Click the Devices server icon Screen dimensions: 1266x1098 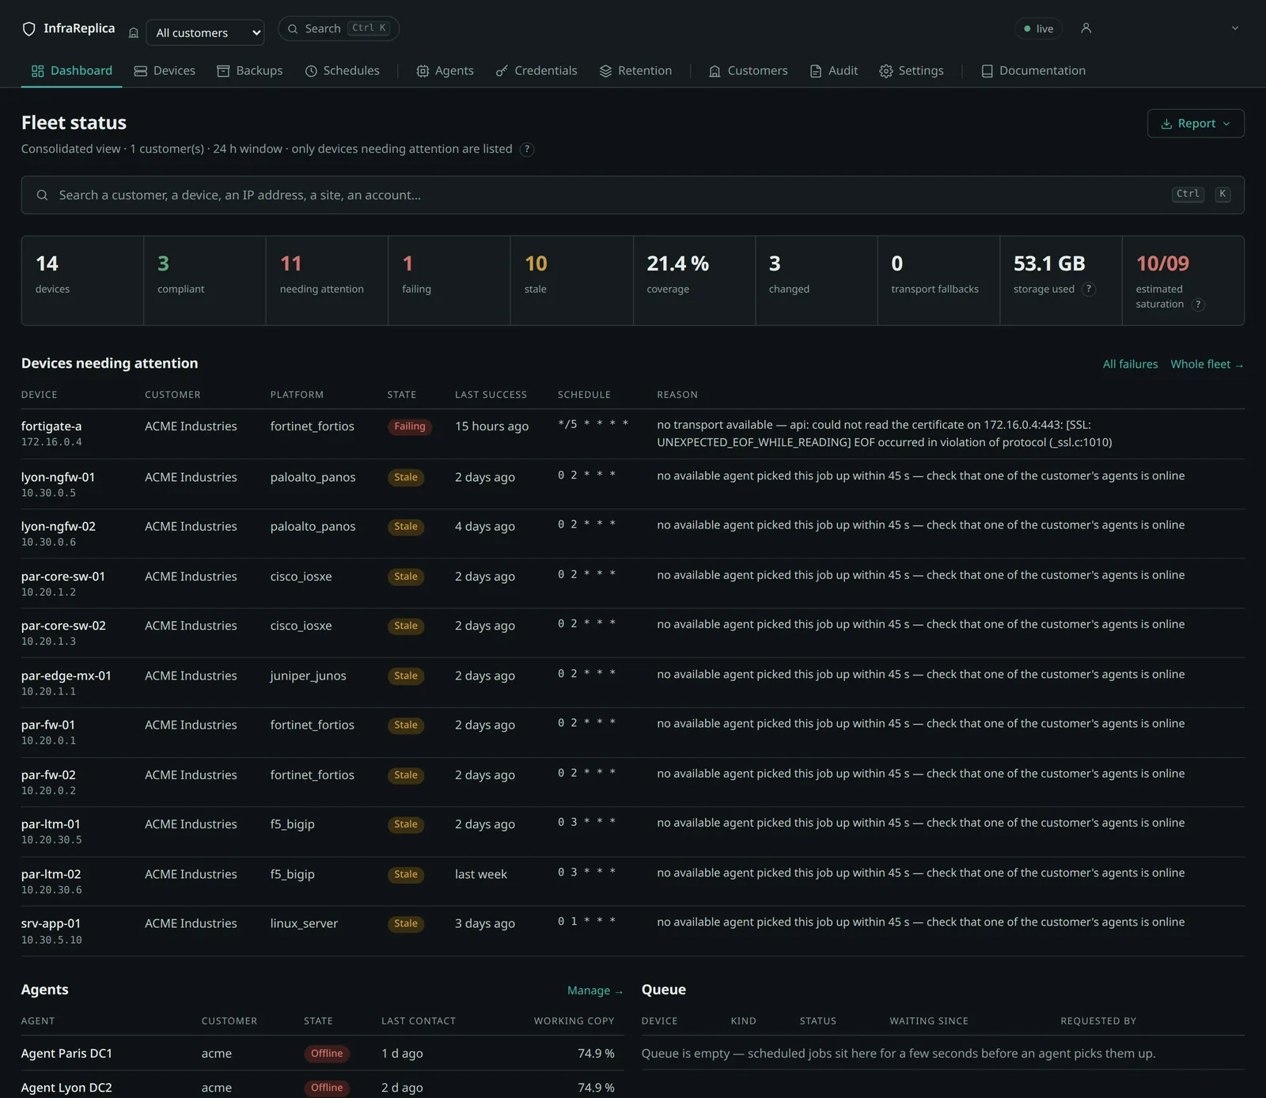point(141,71)
